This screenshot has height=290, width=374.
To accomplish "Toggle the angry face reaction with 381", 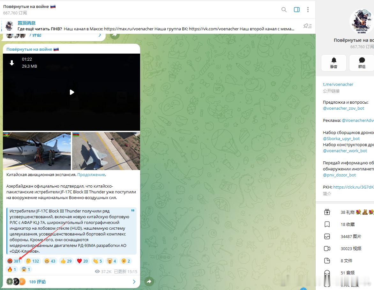I will coord(14,261).
